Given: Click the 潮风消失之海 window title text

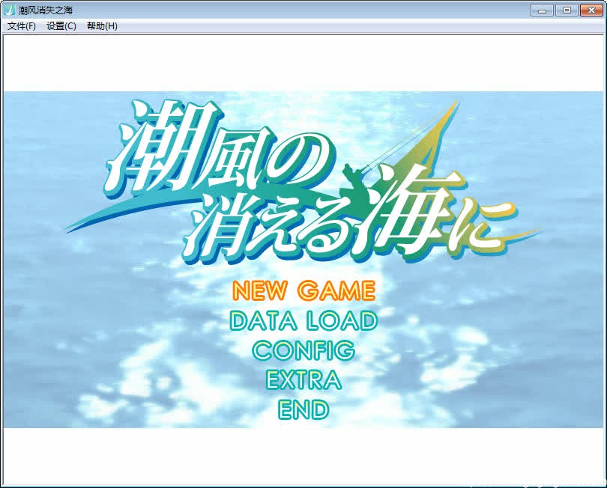Looking at the screenshot, I should 46,10.
